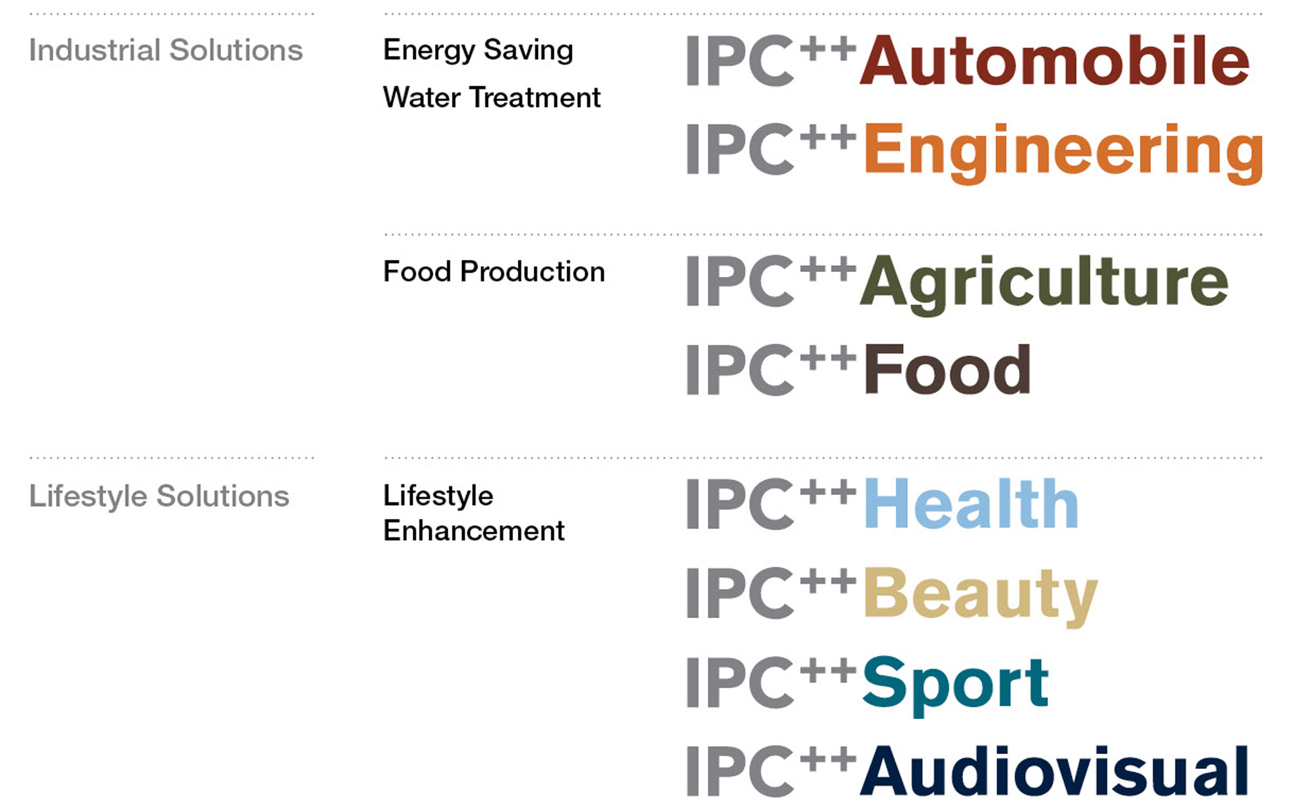Click the Food Production label
This screenshot has width=1293, height=808.
[x=494, y=272]
